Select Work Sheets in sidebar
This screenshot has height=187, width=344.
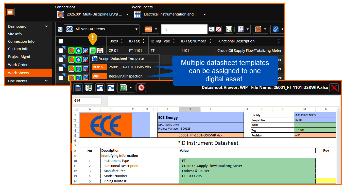pyautogui.click(x=28, y=73)
